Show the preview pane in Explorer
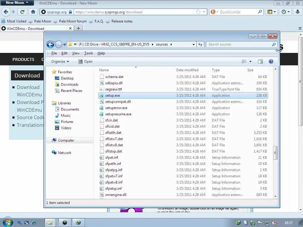Screen dimensions: 303x227 point(260,61)
